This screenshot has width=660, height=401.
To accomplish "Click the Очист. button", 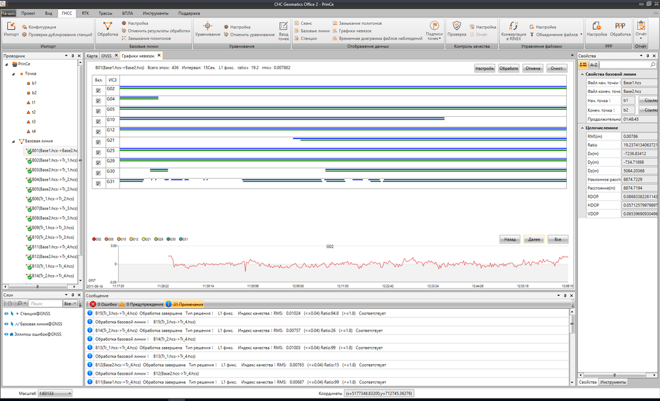I will point(556,68).
